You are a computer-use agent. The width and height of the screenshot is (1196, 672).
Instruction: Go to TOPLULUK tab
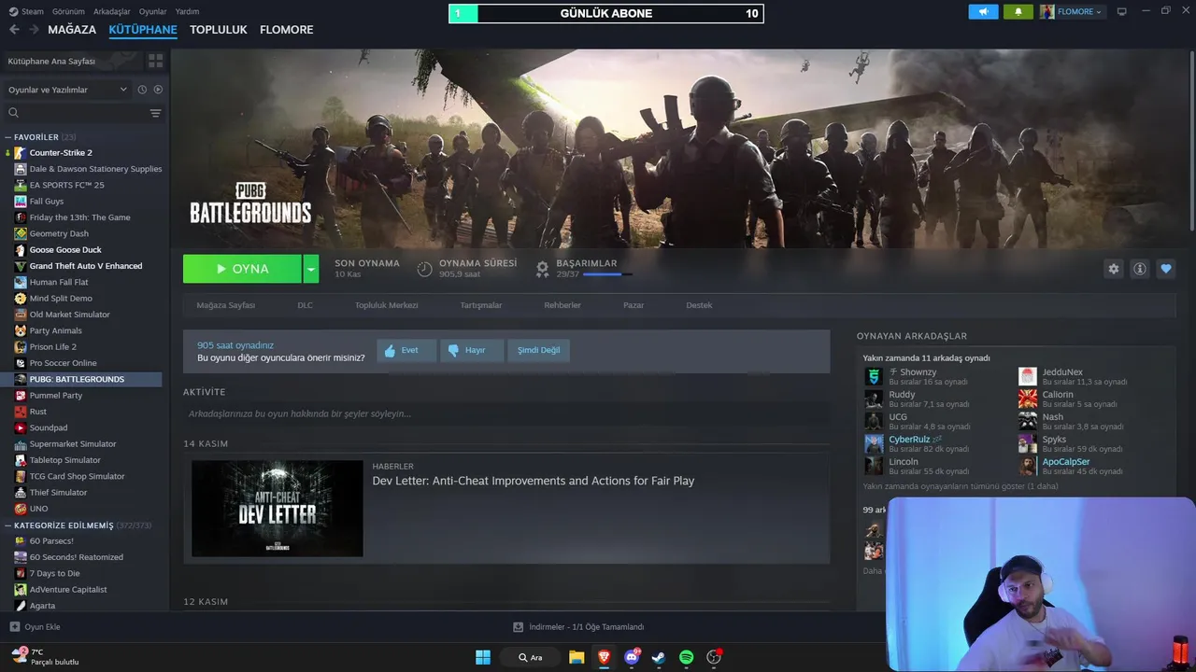[218, 30]
